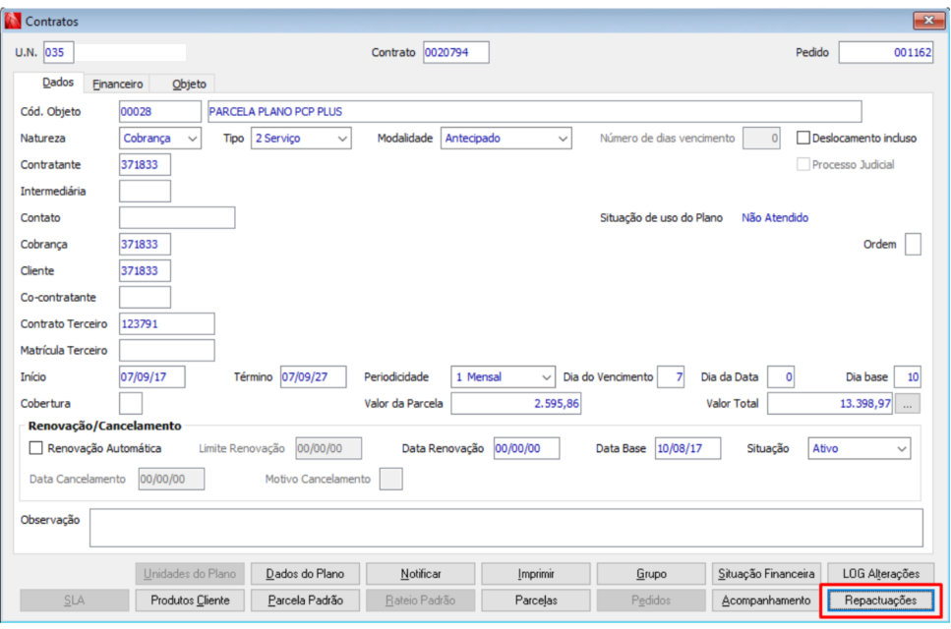
Task: Click the Dia base field
Action: [908, 377]
